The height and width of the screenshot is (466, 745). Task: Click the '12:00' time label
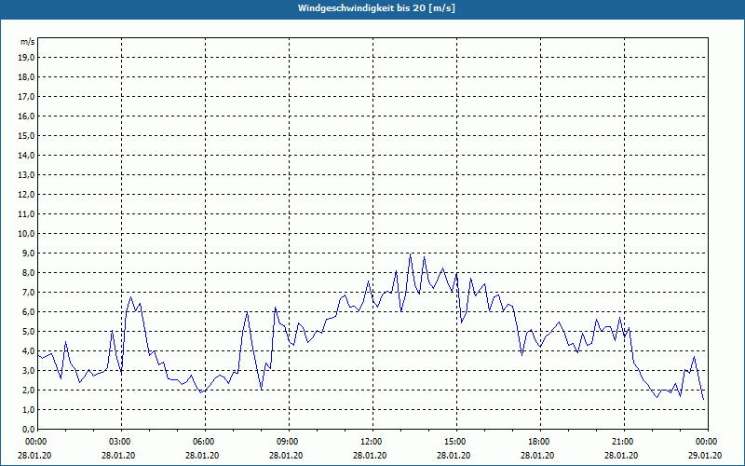[x=373, y=442]
